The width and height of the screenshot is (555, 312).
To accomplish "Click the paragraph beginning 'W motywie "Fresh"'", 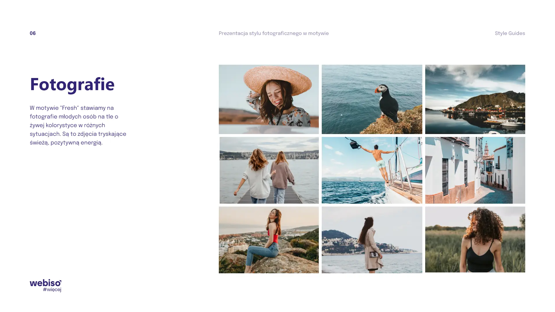I will (78, 125).
